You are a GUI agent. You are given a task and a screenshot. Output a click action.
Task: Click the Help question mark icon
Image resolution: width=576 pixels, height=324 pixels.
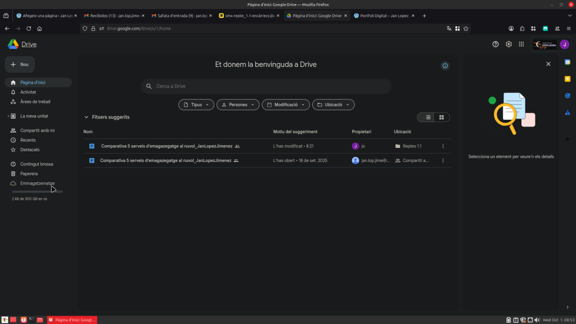[x=496, y=44]
